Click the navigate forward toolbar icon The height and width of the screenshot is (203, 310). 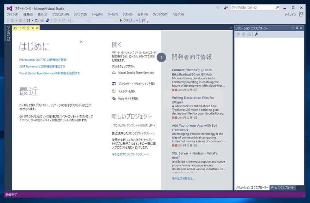pyautogui.click(x=20, y=20)
